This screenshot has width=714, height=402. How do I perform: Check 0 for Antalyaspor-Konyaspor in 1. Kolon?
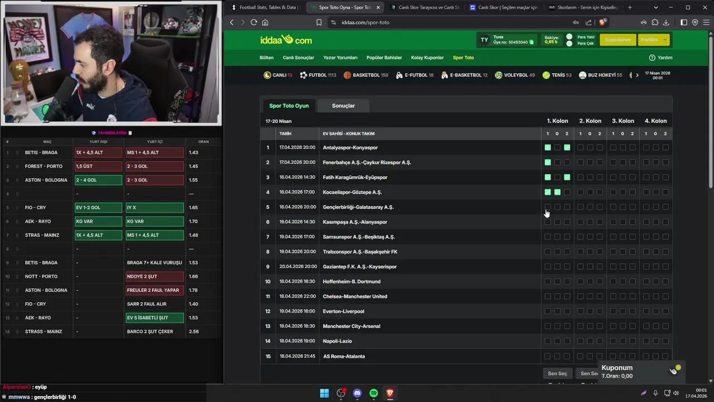[x=557, y=147]
